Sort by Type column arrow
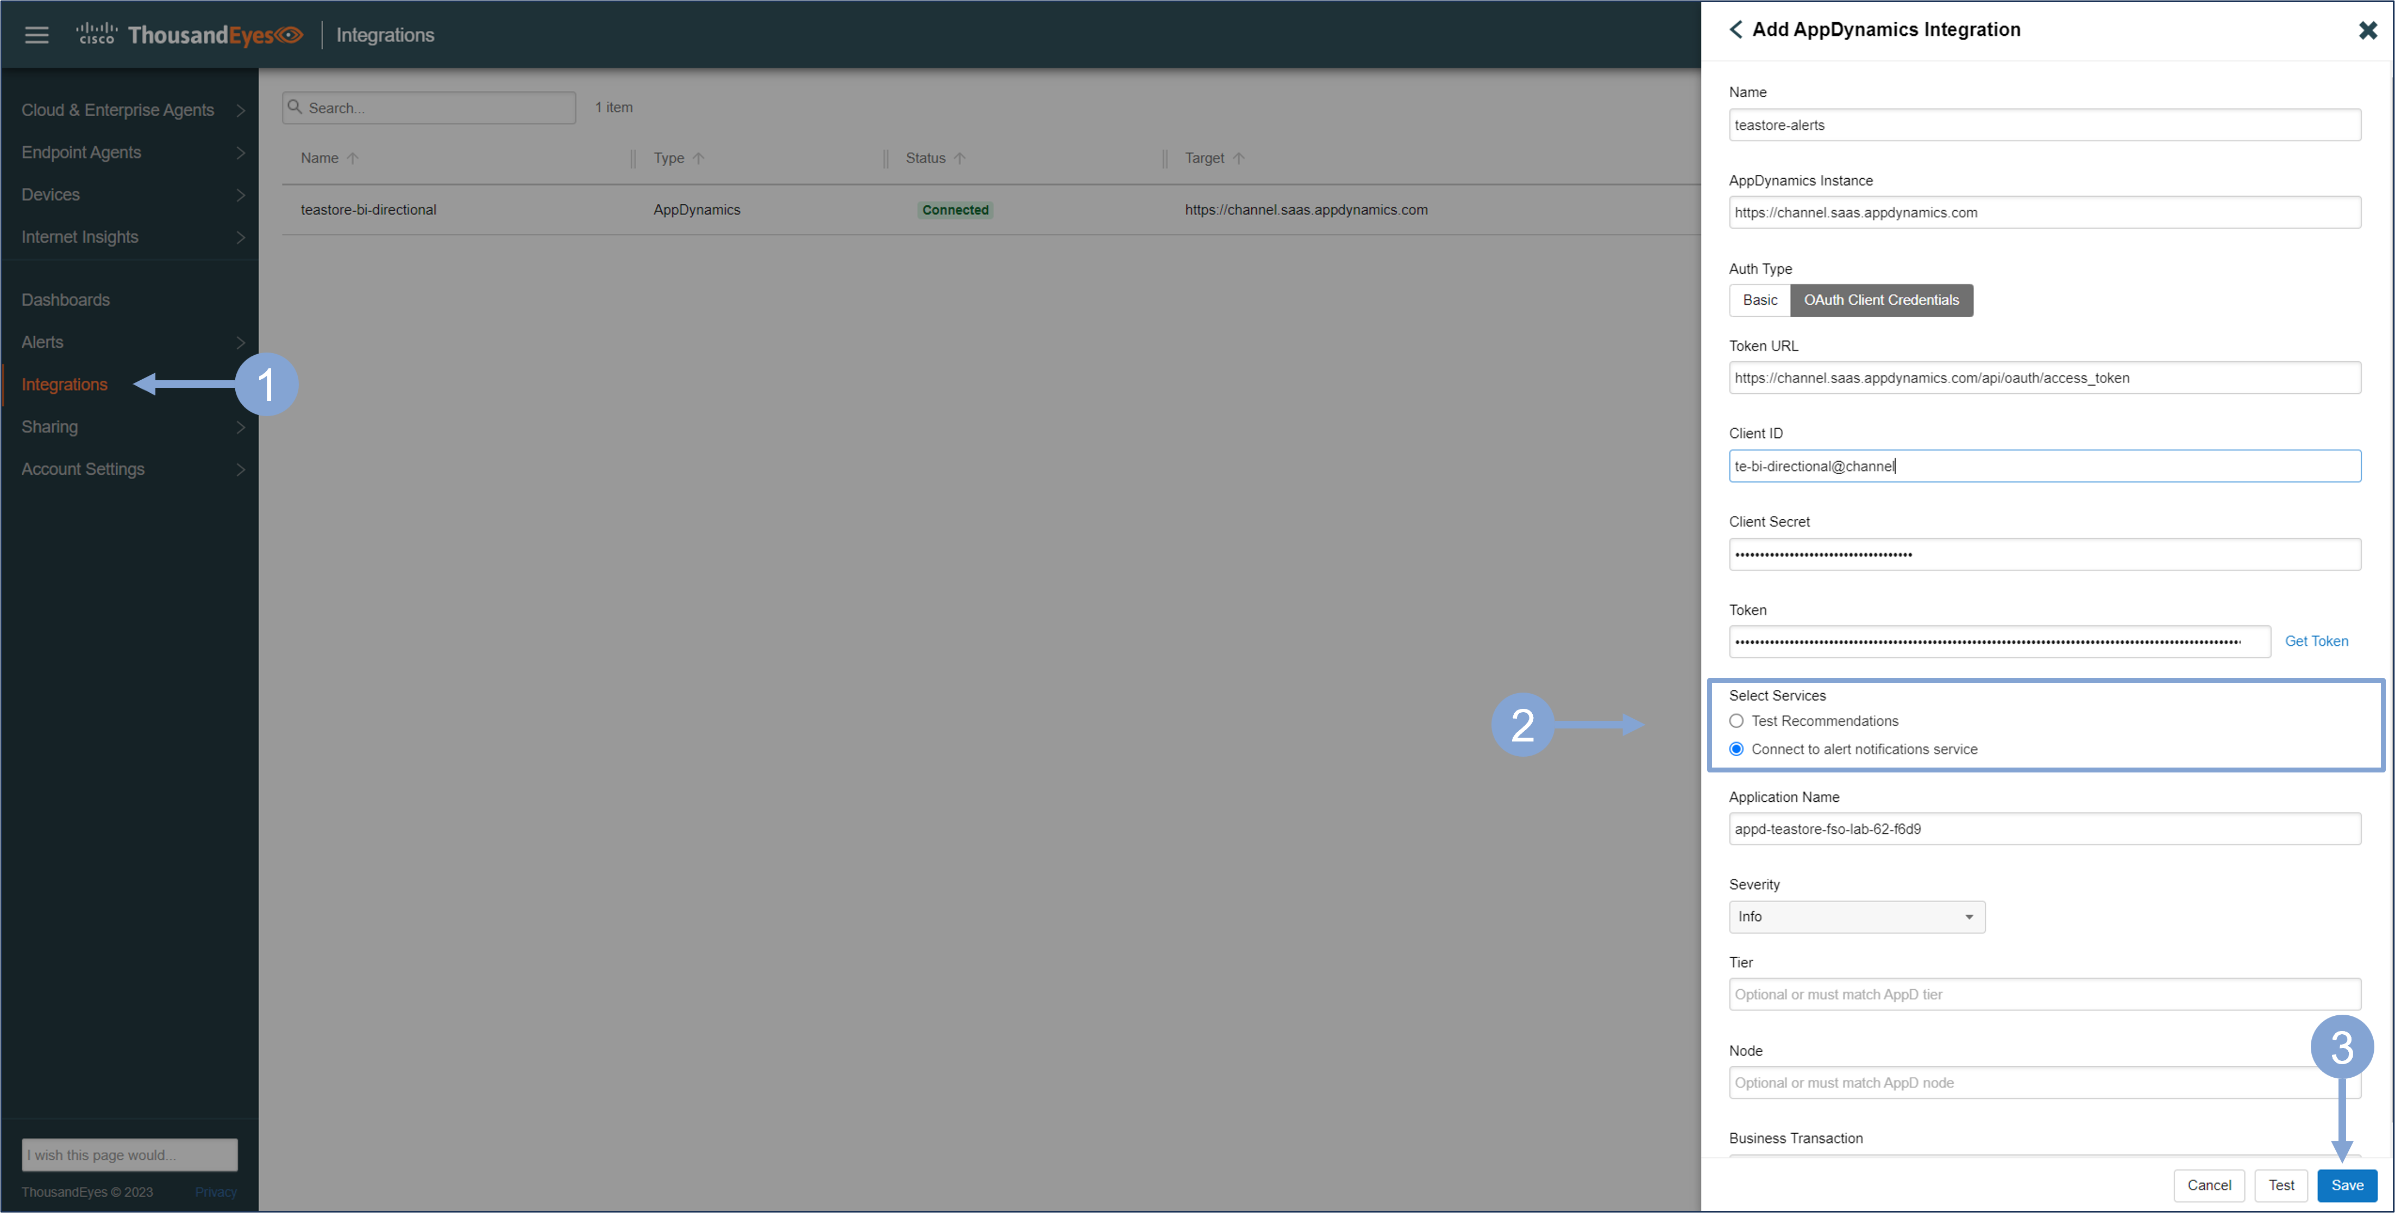 (x=698, y=159)
